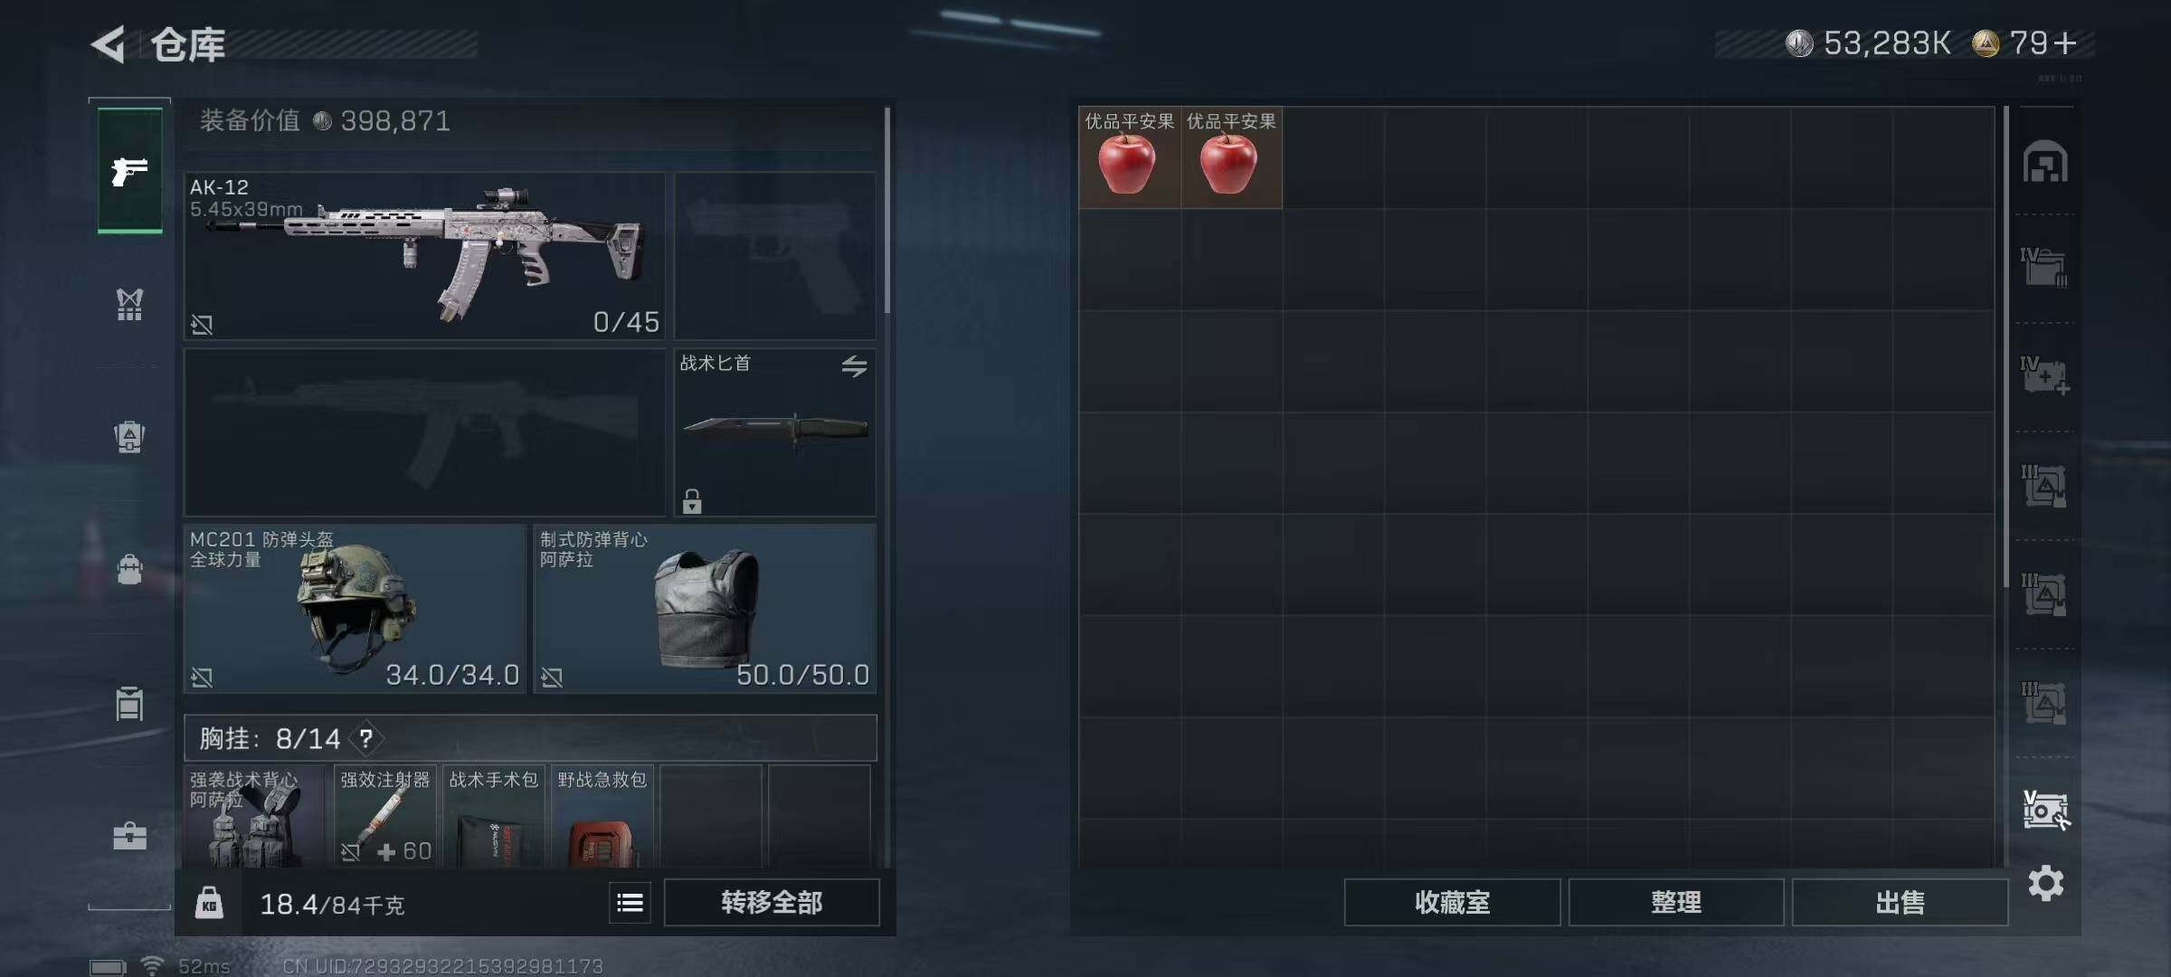The image size is (2171, 977).
Task: Open the chest rig vest sidebar tab
Action: pos(129,304)
